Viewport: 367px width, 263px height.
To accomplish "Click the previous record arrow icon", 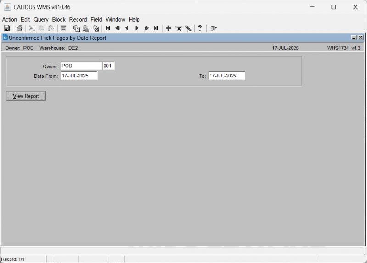I will pos(127,28).
